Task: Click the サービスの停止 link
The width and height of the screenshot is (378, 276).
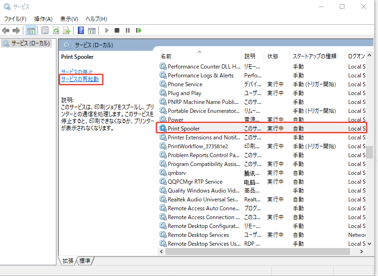Action: [x=77, y=72]
